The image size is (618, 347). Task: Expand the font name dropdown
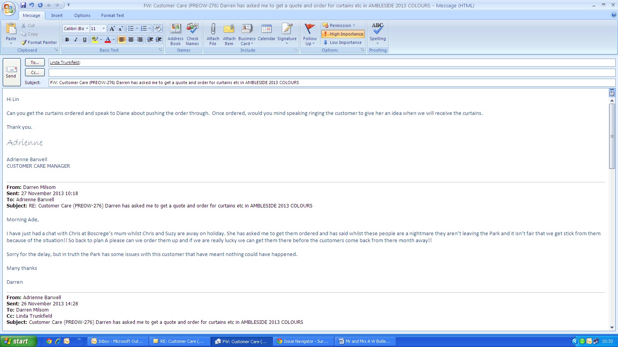coord(87,29)
